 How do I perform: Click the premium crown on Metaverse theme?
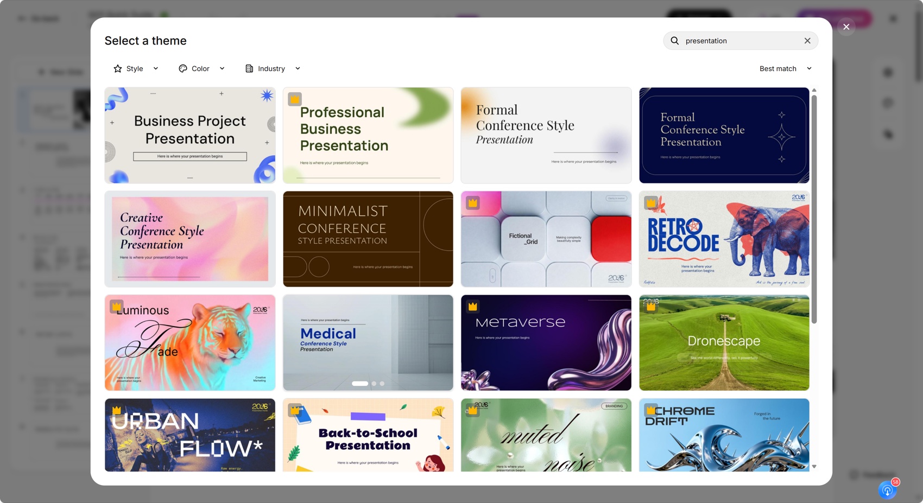[x=473, y=307]
